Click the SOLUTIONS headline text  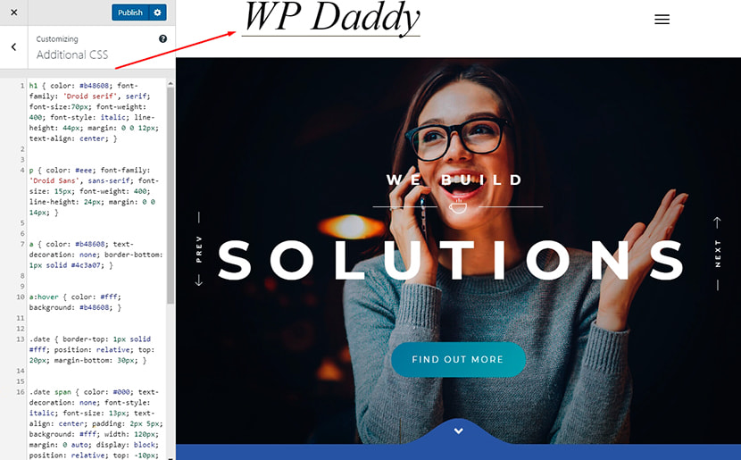tap(451, 261)
